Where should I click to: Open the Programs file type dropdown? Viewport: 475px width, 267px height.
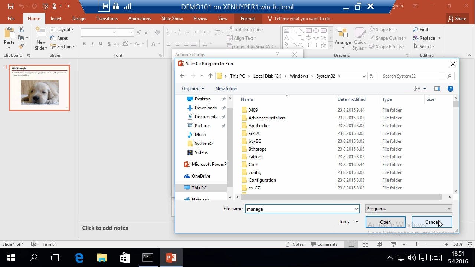[408, 208]
